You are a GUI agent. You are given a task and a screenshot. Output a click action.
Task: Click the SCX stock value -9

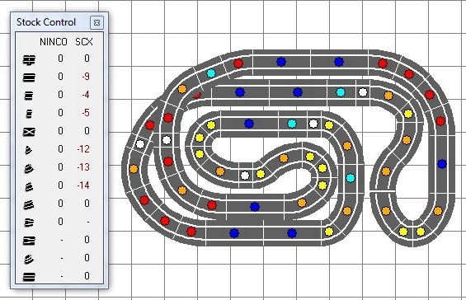click(86, 77)
